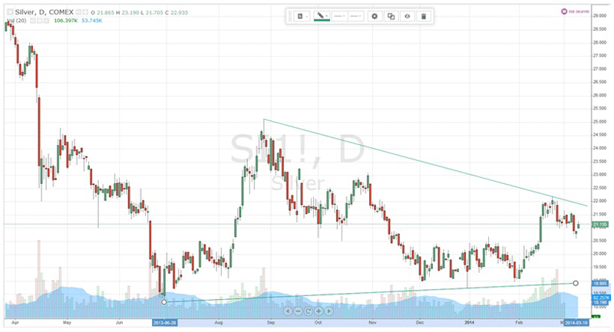Remove the Vol (20) indicator with X icon

[x=46, y=21]
